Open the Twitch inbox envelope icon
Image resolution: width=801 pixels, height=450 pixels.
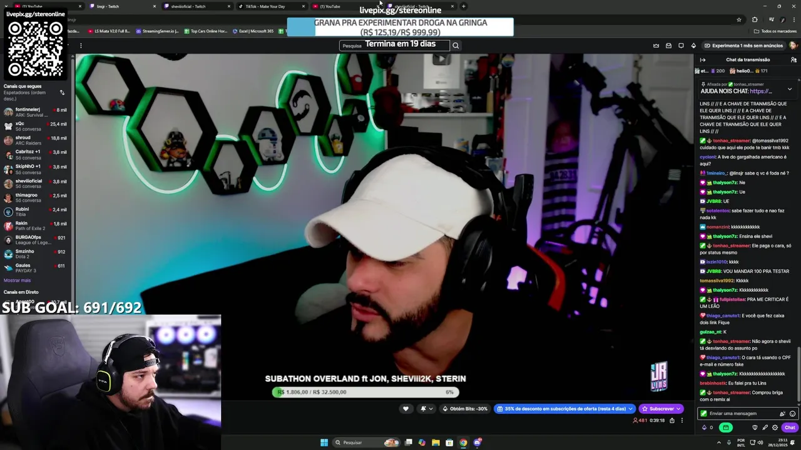pyautogui.click(x=668, y=46)
